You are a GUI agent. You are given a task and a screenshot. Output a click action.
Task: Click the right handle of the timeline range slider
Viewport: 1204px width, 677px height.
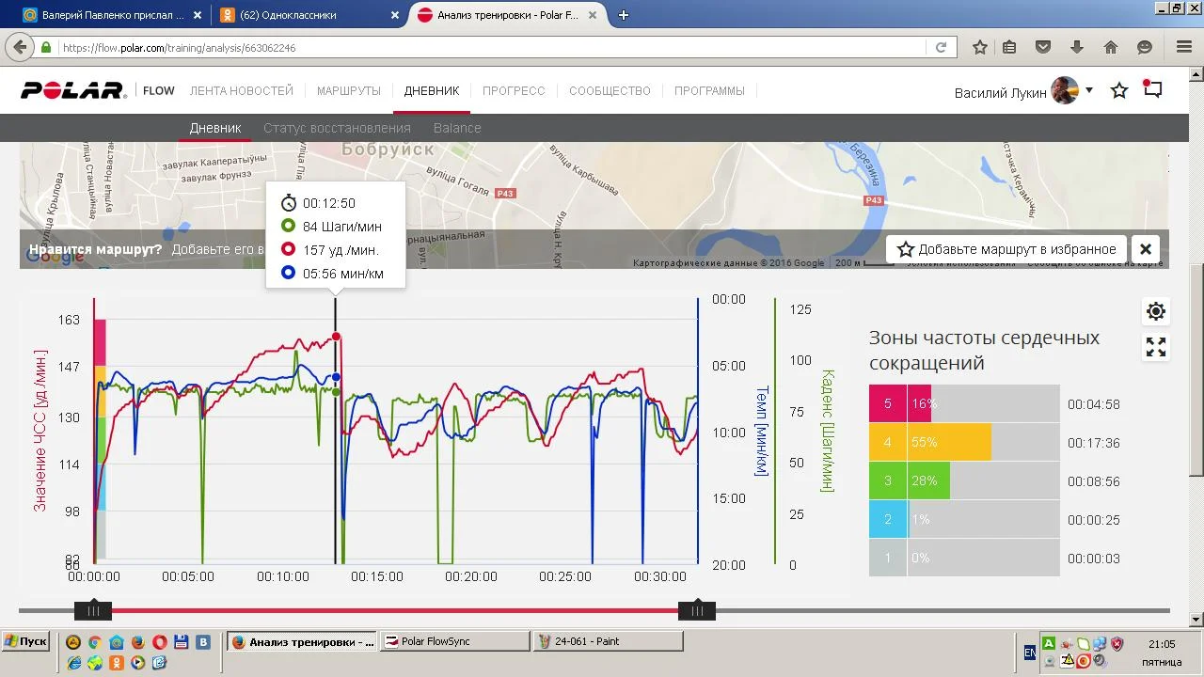coord(697,611)
